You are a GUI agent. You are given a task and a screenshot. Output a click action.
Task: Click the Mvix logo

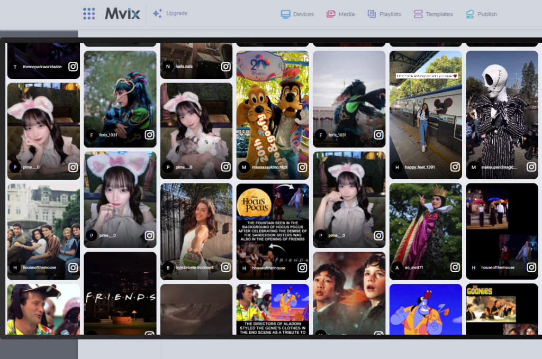pyautogui.click(x=122, y=14)
